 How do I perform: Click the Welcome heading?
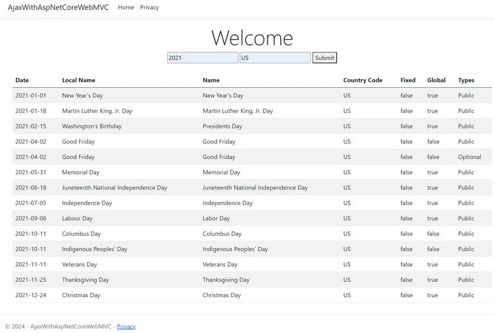(x=252, y=38)
